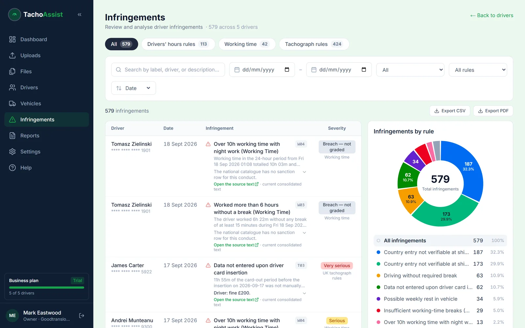Select Insufficient working-time breaks legend row
The height and width of the screenshot is (328, 525).
[x=440, y=311]
